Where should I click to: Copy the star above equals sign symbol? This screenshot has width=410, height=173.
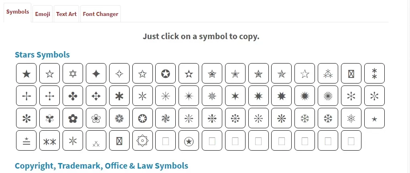(x=26, y=141)
